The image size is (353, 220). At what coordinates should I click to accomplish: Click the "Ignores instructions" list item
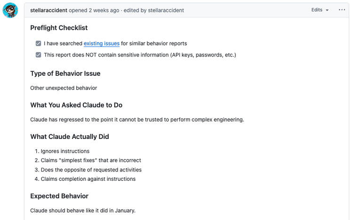point(65,151)
